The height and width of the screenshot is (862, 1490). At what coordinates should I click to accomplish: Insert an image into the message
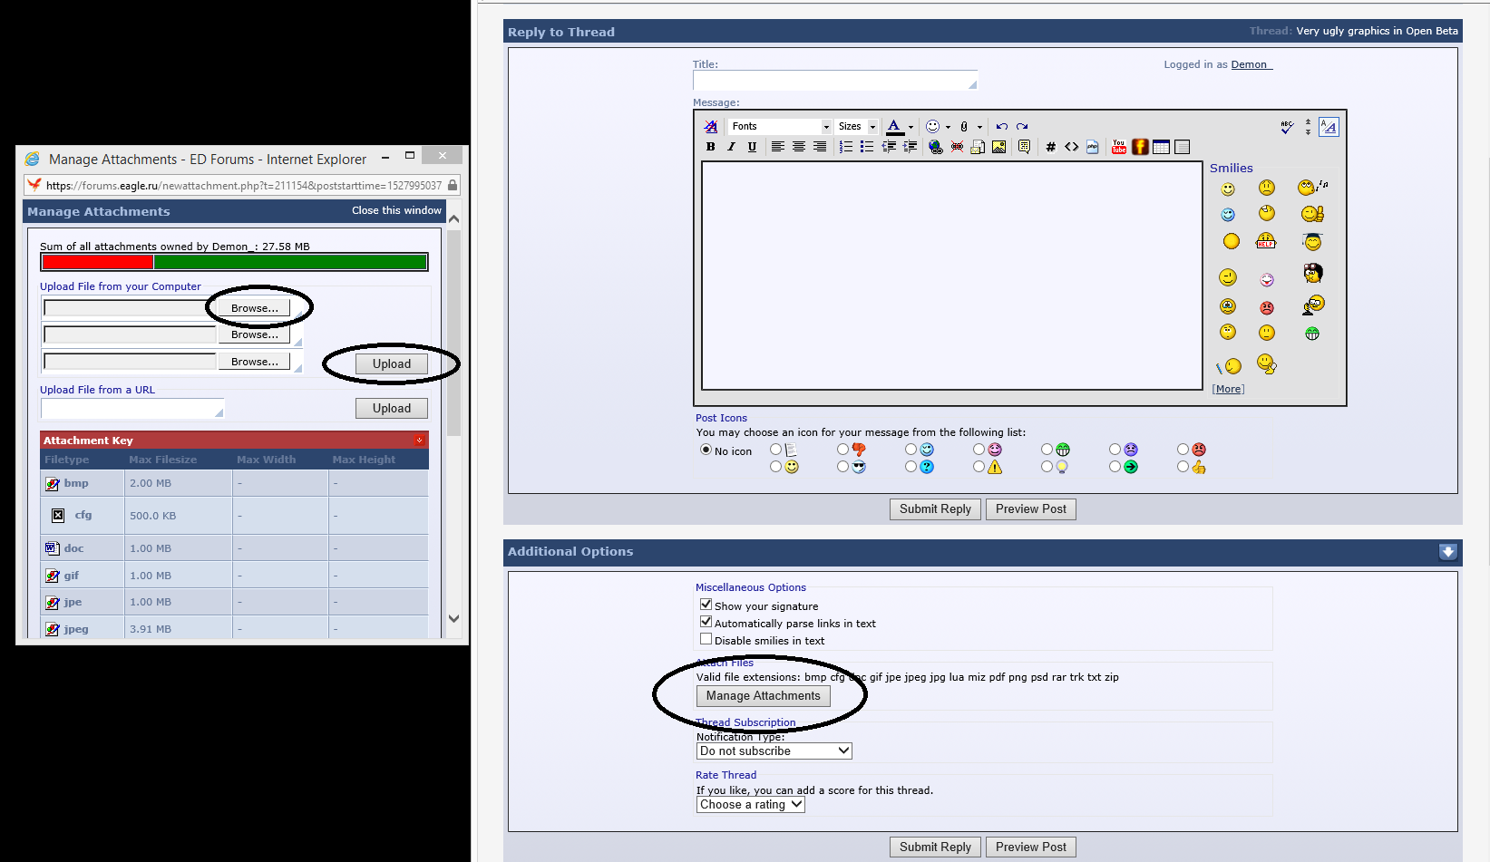pos(998,147)
